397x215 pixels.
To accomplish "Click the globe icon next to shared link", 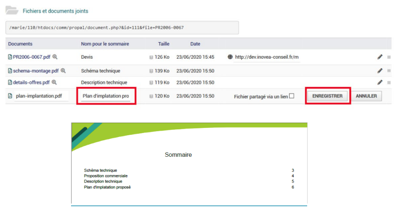I will tap(230, 57).
